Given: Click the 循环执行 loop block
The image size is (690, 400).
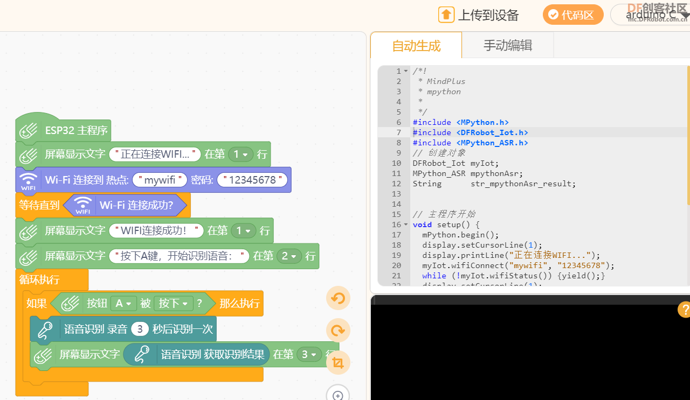Looking at the screenshot, I should point(40,280).
